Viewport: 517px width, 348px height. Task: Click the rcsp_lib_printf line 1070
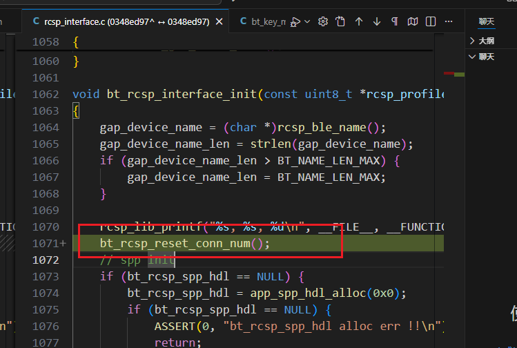click(x=272, y=227)
